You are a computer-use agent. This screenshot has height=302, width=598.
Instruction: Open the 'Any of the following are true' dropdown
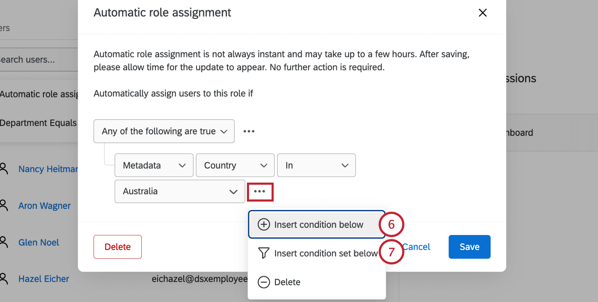164,131
